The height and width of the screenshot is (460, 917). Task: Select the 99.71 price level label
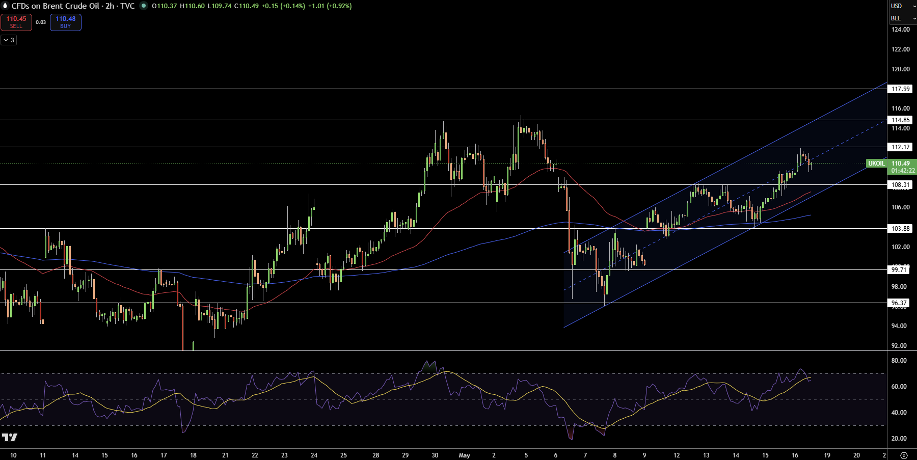click(x=899, y=270)
